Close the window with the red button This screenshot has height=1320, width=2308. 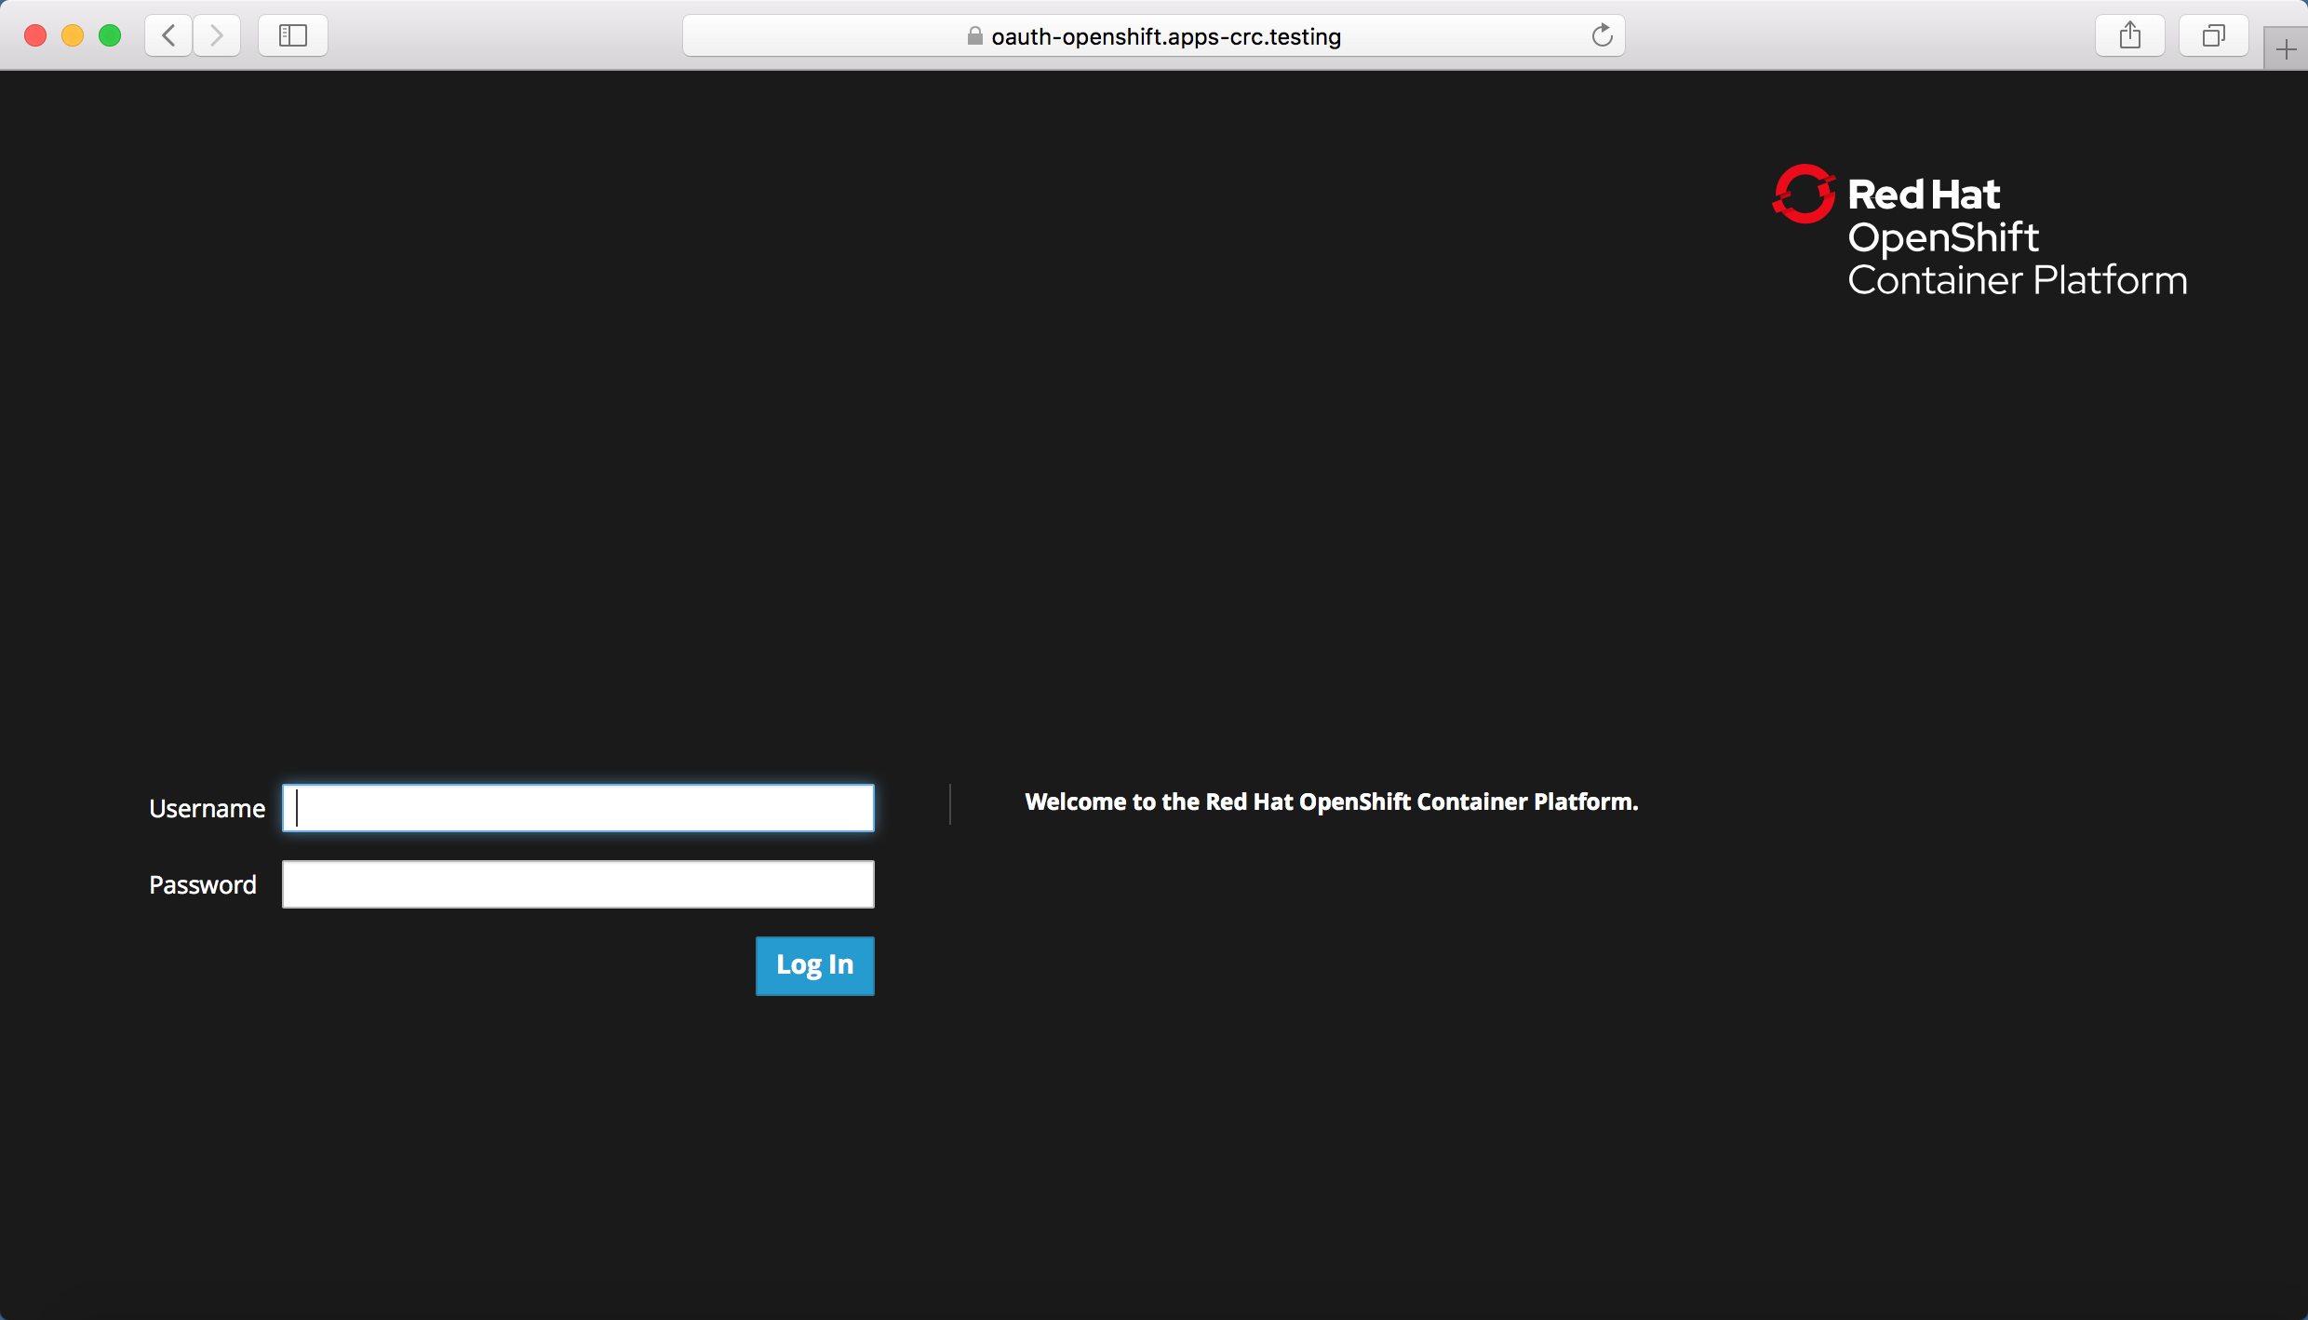[x=35, y=35]
